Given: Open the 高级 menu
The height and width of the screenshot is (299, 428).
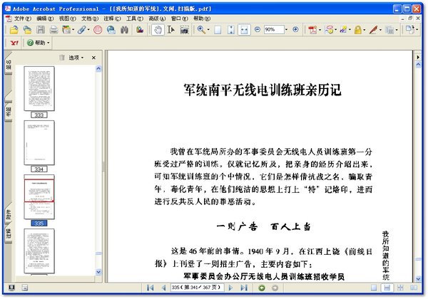Looking at the screenshot, I should pos(157,19).
